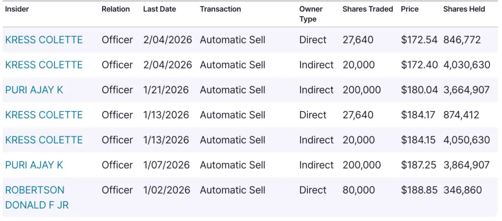The image size is (502, 221).
Task: Select the 846,772 shares held cell
Action: pyautogui.click(x=462, y=40)
